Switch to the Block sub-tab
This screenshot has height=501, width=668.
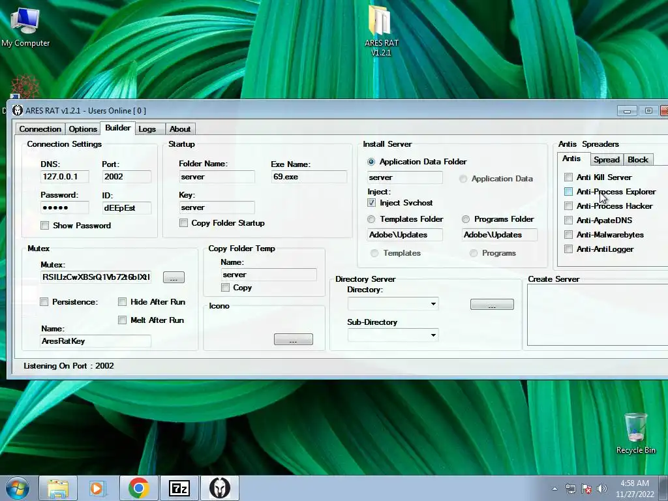[638, 160]
